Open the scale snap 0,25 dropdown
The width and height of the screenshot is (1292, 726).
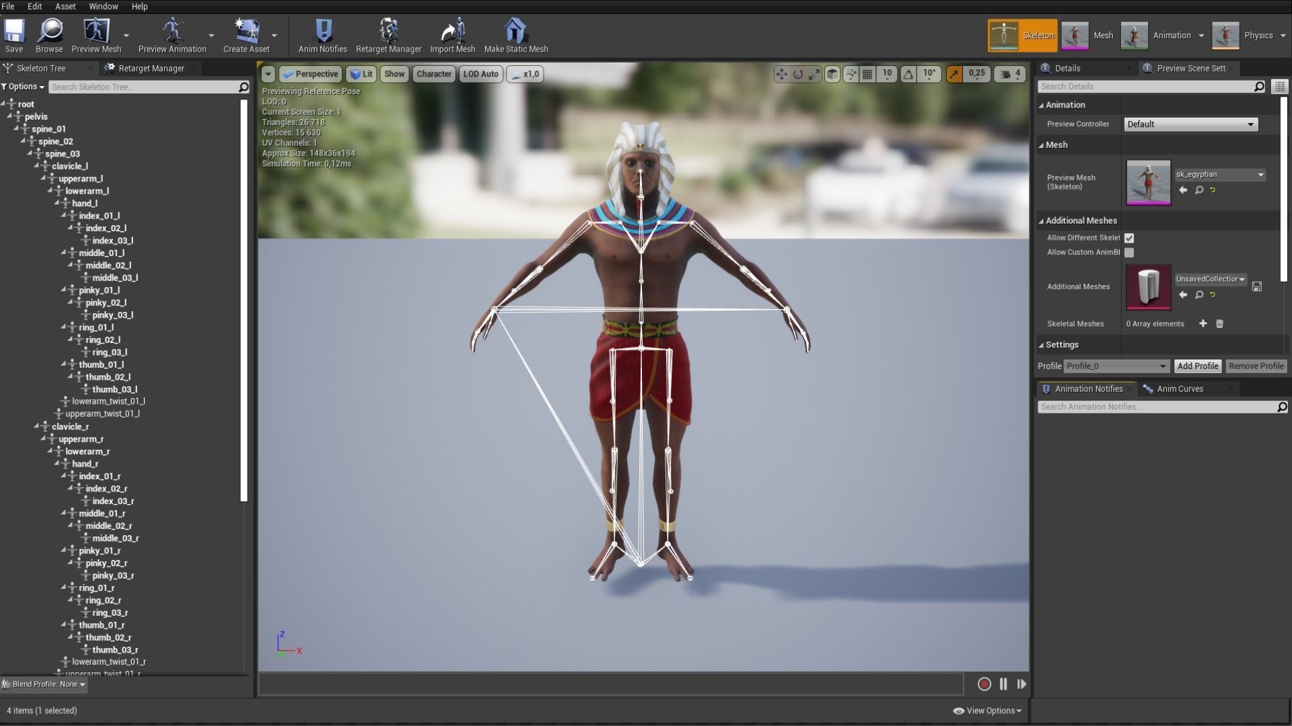point(976,74)
